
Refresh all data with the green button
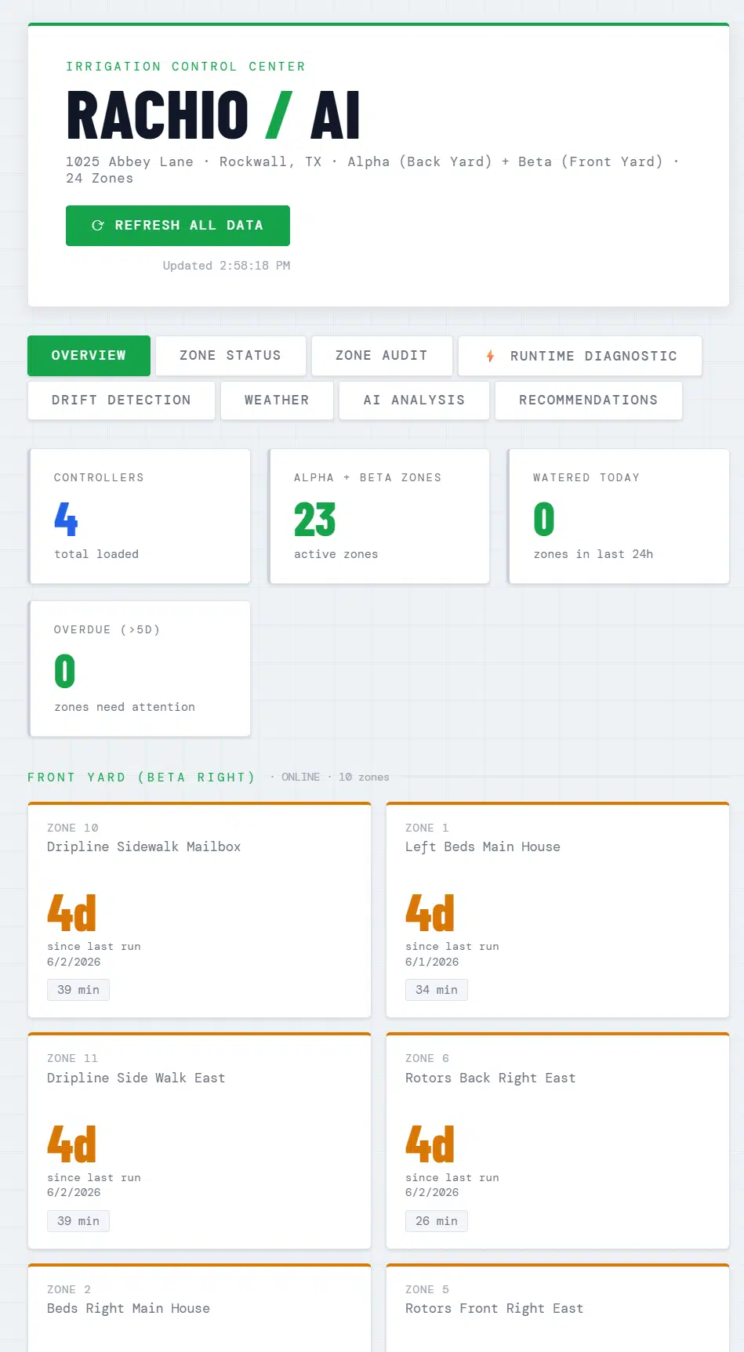tap(178, 226)
